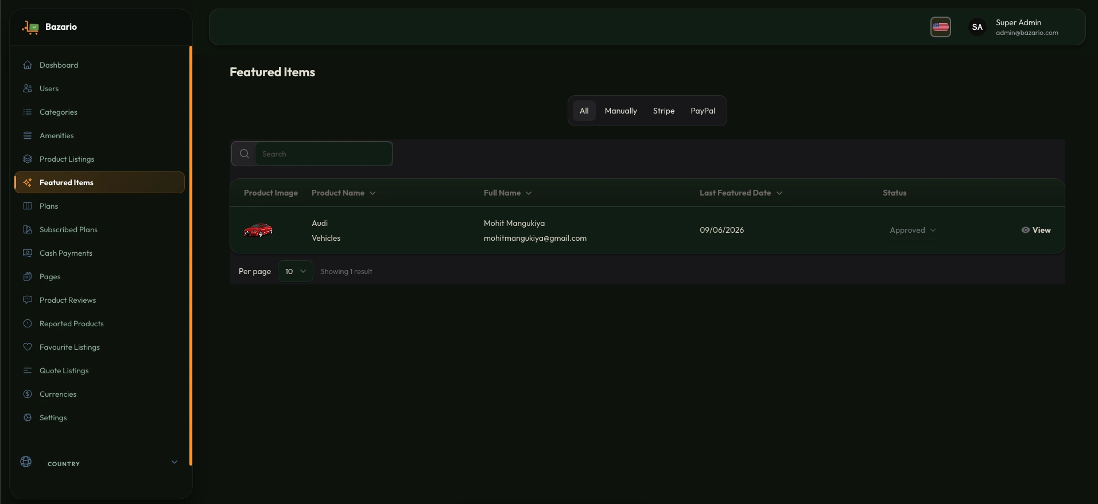Click the Super Admin profile name
Image resolution: width=1098 pixels, height=504 pixels.
pos(1018,22)
